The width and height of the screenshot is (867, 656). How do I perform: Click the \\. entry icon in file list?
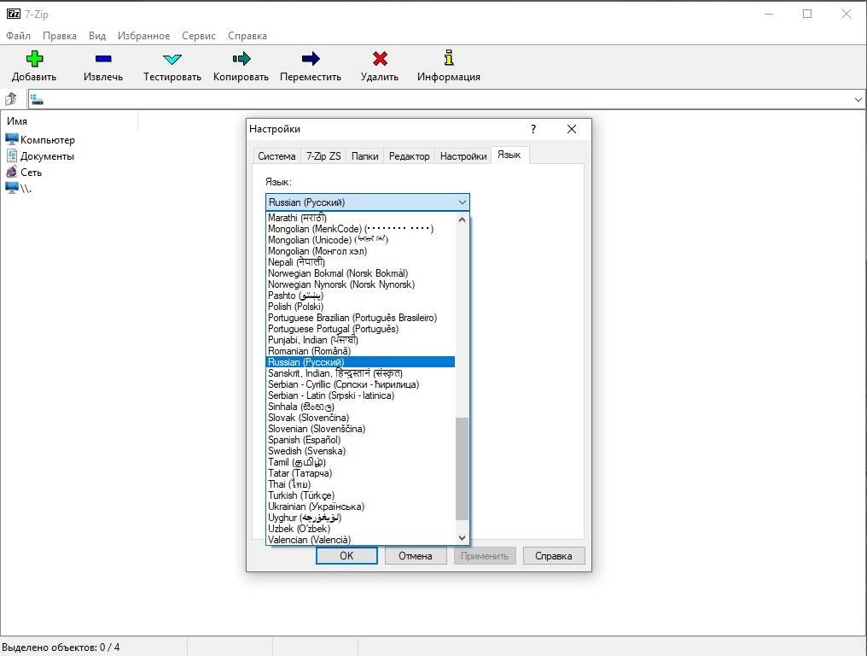click(12, 188)
